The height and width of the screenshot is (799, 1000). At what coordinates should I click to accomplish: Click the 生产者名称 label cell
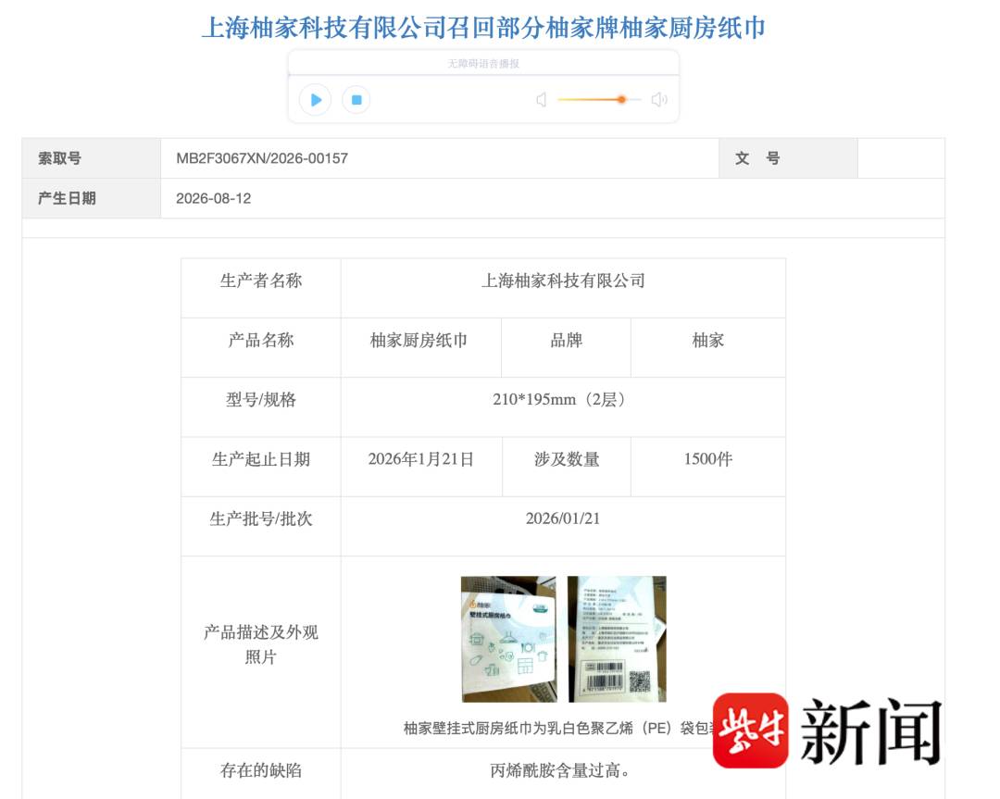[261, 288]
